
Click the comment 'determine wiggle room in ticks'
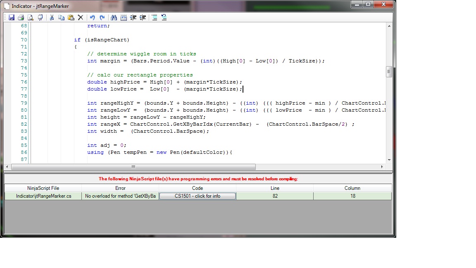tap(142, 54)
